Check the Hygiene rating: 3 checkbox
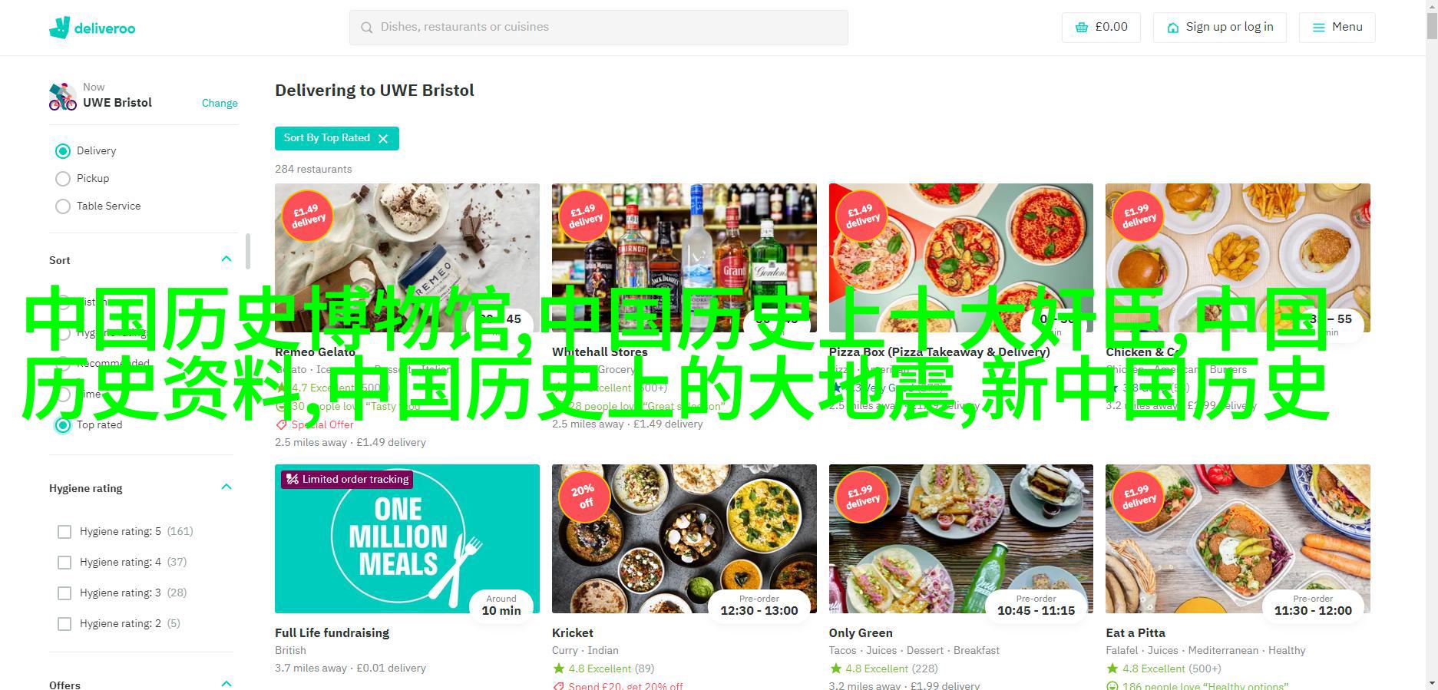1438x690 pixels. (x=64, y=593)
